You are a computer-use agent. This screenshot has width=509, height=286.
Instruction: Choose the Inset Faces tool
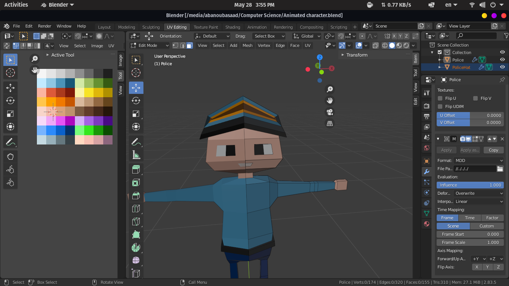(136, 182)
